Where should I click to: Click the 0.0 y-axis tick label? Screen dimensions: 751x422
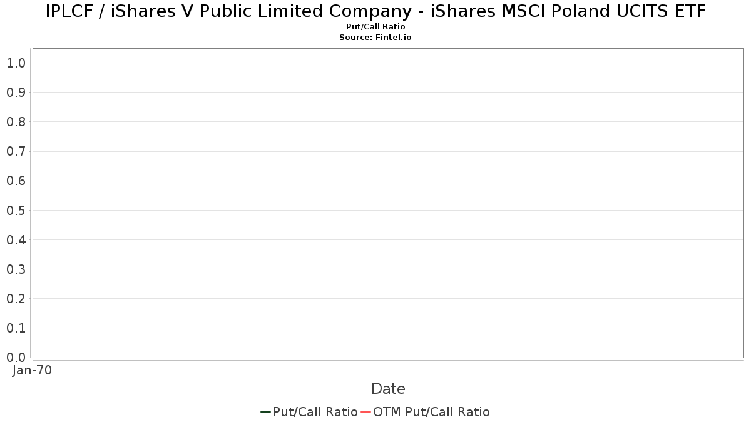point(16,358)
